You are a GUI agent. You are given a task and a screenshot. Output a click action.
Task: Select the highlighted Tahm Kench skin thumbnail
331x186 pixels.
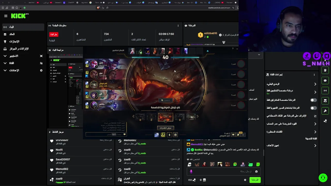click(x=165, y=117)
